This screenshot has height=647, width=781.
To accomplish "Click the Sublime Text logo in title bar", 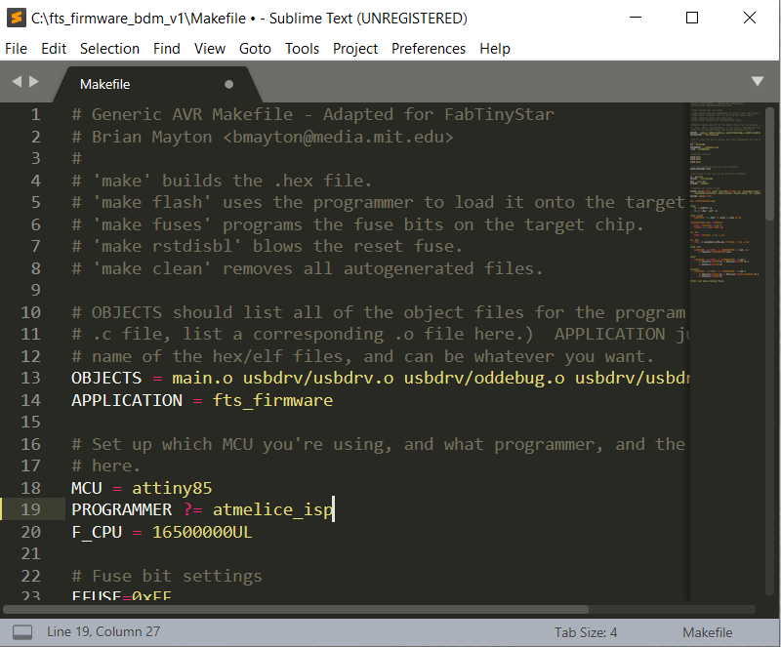I will point(17,18).
